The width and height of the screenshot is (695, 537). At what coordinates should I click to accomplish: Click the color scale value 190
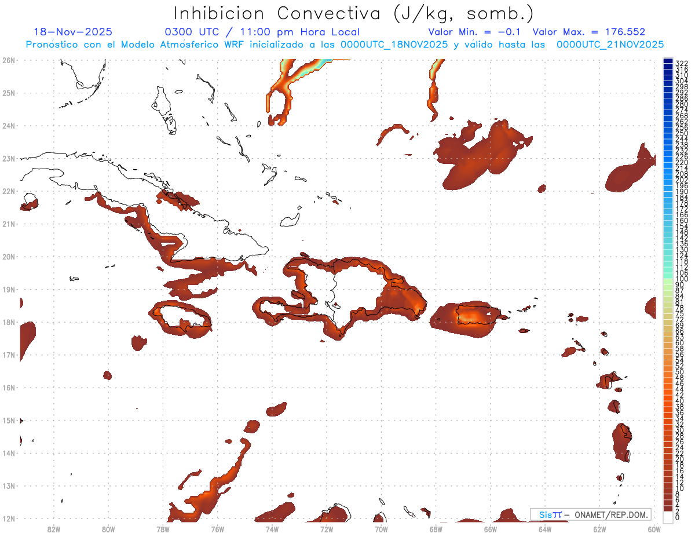pos(681,191)
